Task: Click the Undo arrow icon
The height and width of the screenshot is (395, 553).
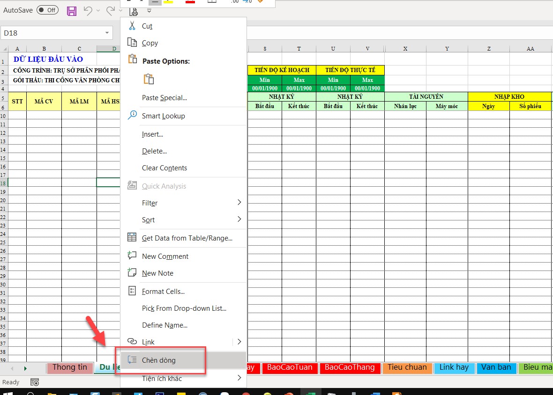Action: click(x=88, y=11)
